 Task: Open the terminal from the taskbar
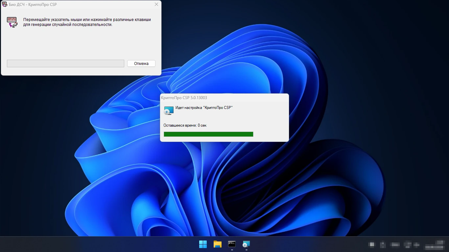click(x=232, y=244)
